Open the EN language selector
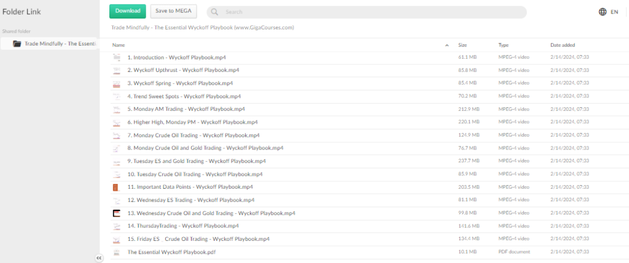629x263 pixels. click(x=614, y=12)
